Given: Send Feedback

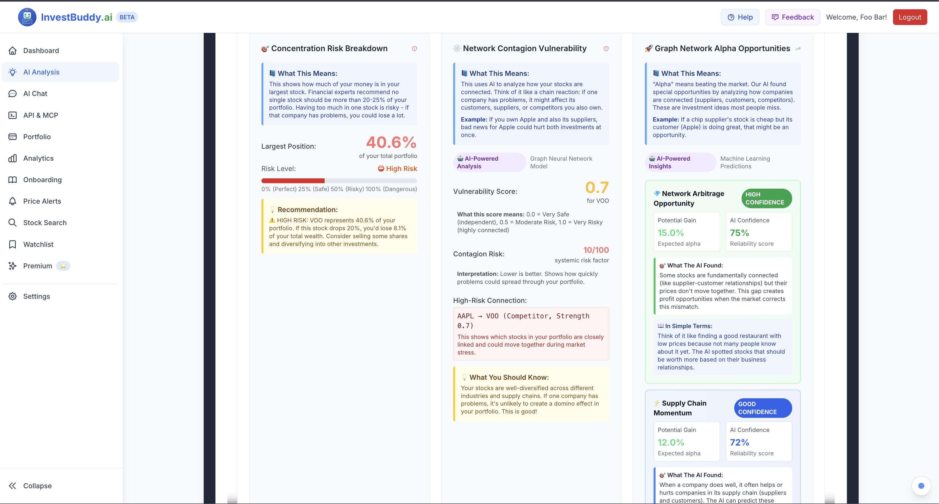Looking at the screenshot, I should pyautogui.click(x=792, y=17).
